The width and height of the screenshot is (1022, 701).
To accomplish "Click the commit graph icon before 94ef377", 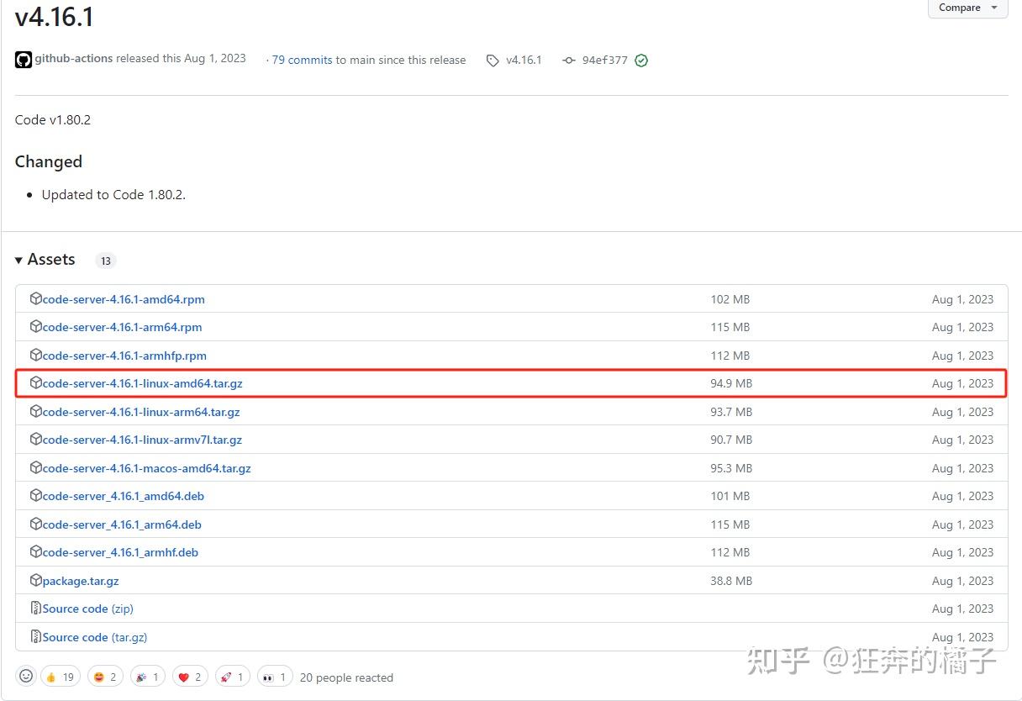I will pyautogui.click(x=568, y=60).
